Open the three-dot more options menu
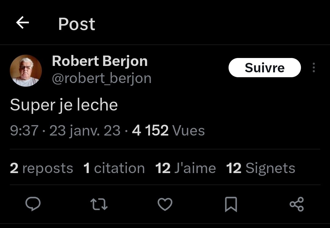The width and height of the screenshot is (330, 228). coord(313,68)
